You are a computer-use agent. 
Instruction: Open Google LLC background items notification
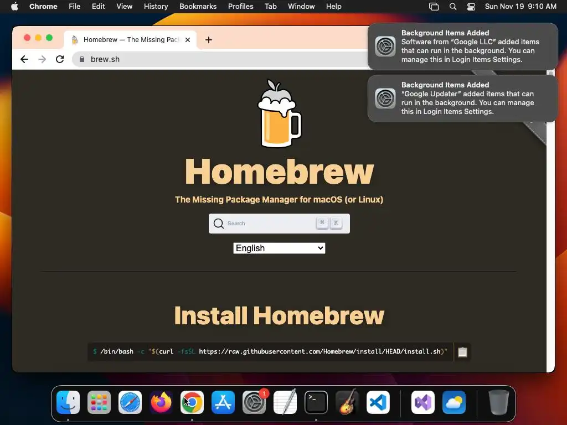[x=462, y=46]
